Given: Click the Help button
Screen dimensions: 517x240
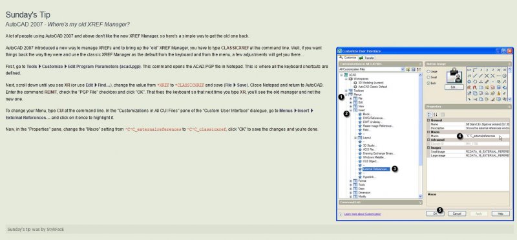Looking at the screenshot, I should tap(500, 213).
